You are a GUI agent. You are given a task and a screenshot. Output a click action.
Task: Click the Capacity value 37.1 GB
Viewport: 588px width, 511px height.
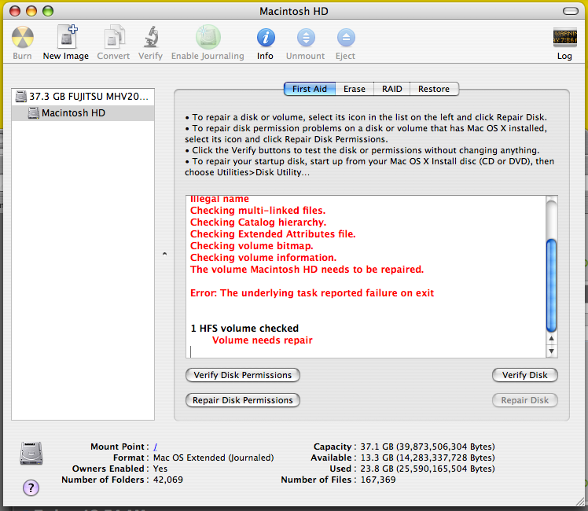(x=428, y=447)
